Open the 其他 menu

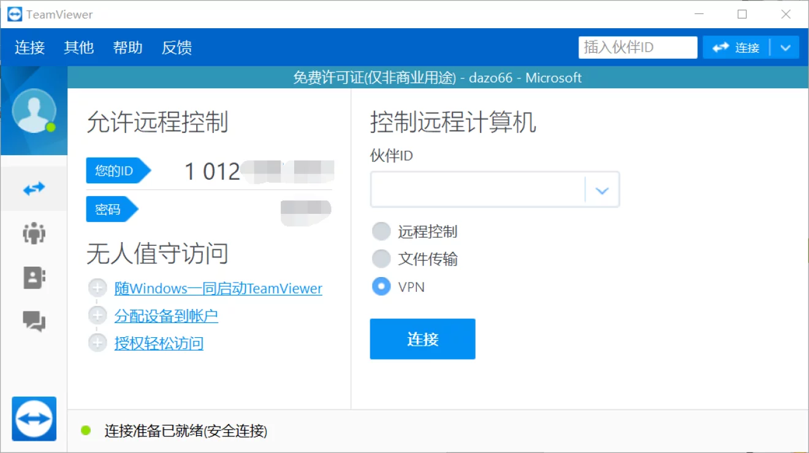point(78,48)
